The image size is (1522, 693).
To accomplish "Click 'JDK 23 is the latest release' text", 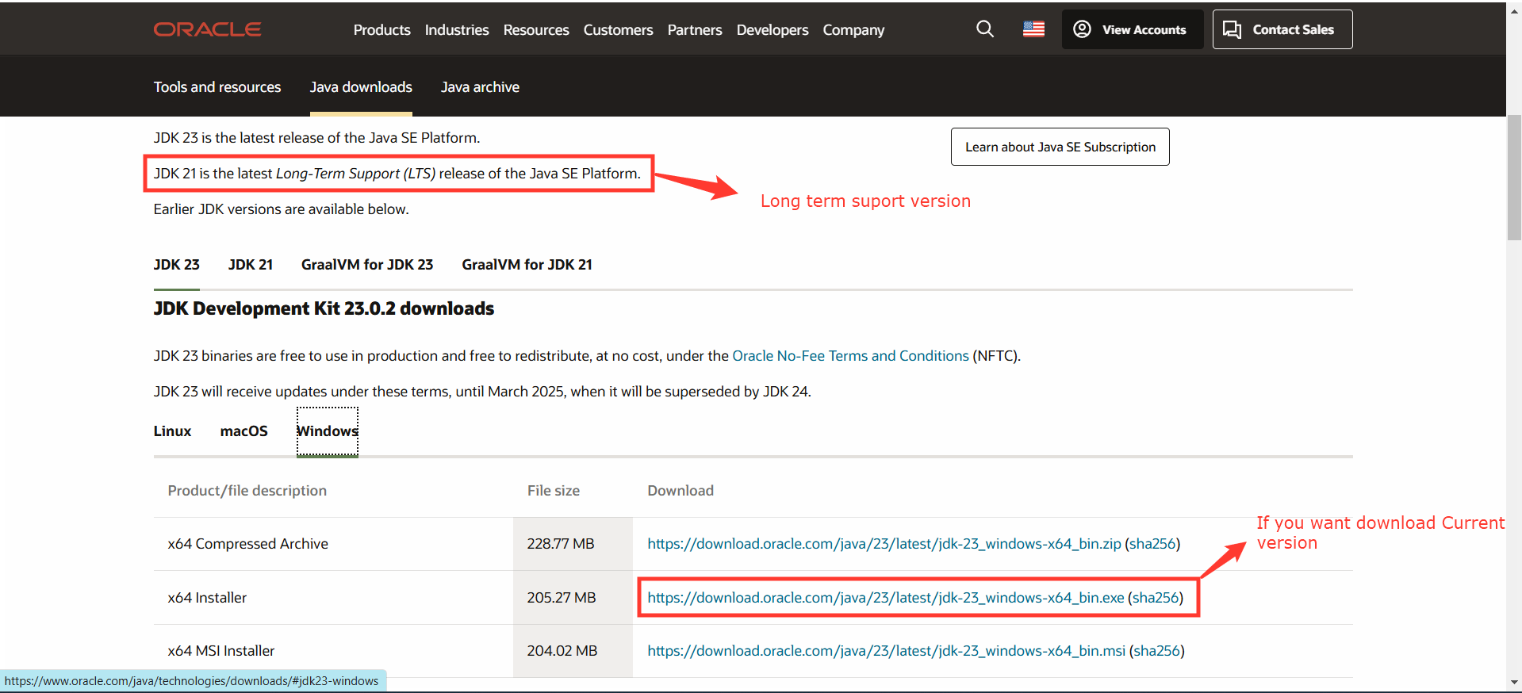I will (316, 138).
